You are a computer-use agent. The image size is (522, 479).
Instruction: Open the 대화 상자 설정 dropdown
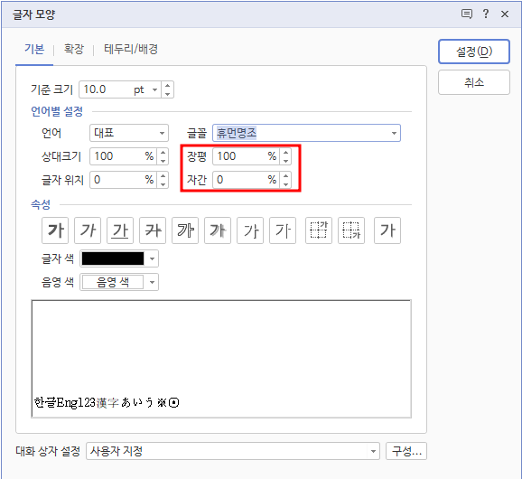(x=233, y=451)
